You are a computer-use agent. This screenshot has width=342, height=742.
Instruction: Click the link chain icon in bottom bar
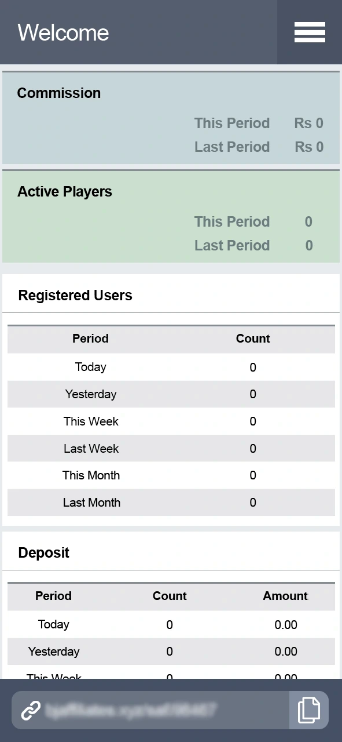point(30,710)
